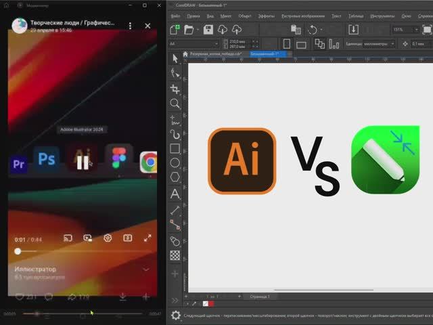Toggle fullscreen mode in video player
This screenshot has height=325, width=433.
coord(147,238)
